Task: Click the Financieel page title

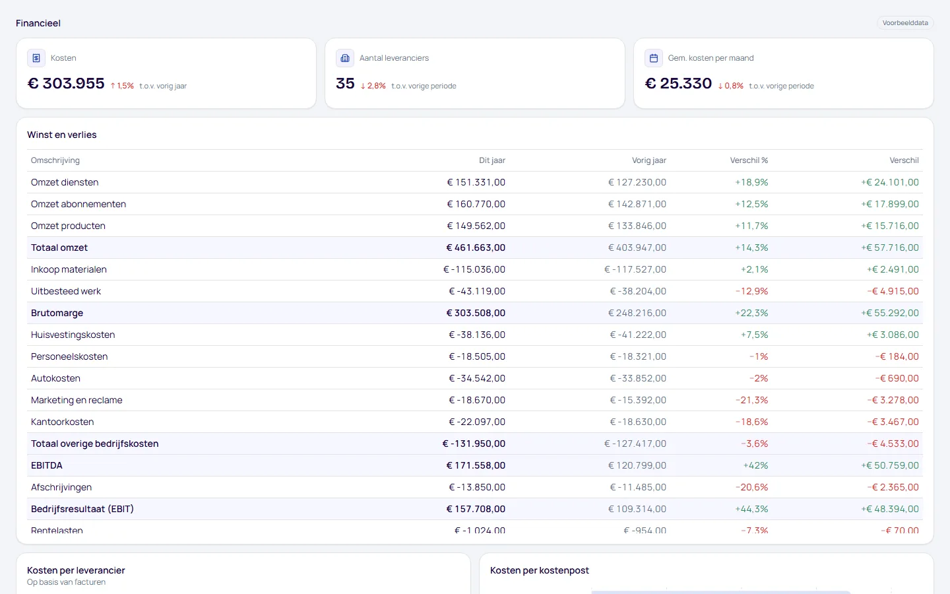Action: pyautogui.click(x=38, y=23)
